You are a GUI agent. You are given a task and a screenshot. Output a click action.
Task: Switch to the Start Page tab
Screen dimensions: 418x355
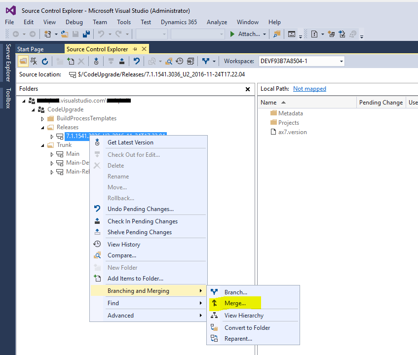tap(30, 49)
